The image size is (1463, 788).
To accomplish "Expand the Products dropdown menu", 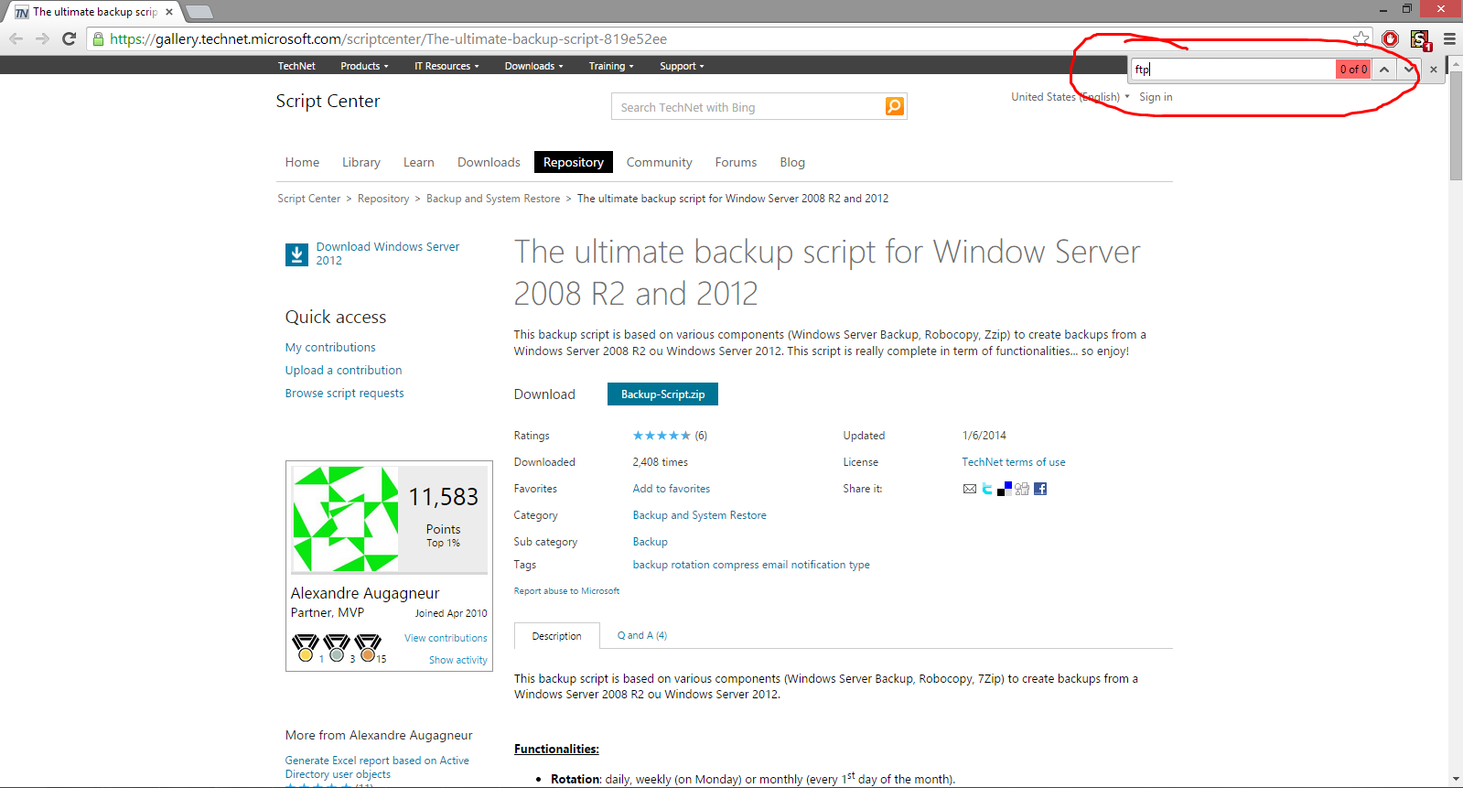I will (x=364, y=66).
